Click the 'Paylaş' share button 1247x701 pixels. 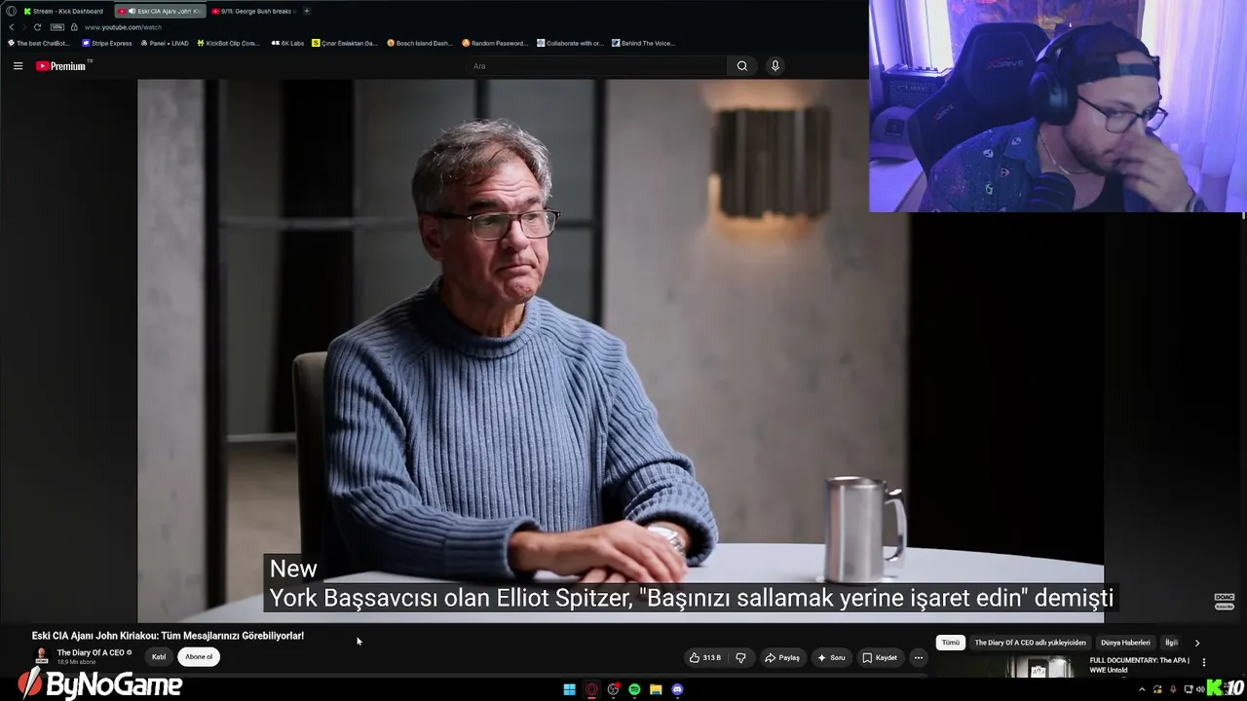click(781, 658)
